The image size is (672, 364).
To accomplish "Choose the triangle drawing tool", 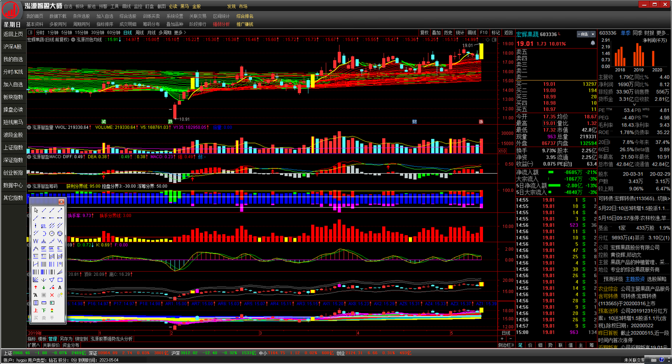I will pos(52,280).
